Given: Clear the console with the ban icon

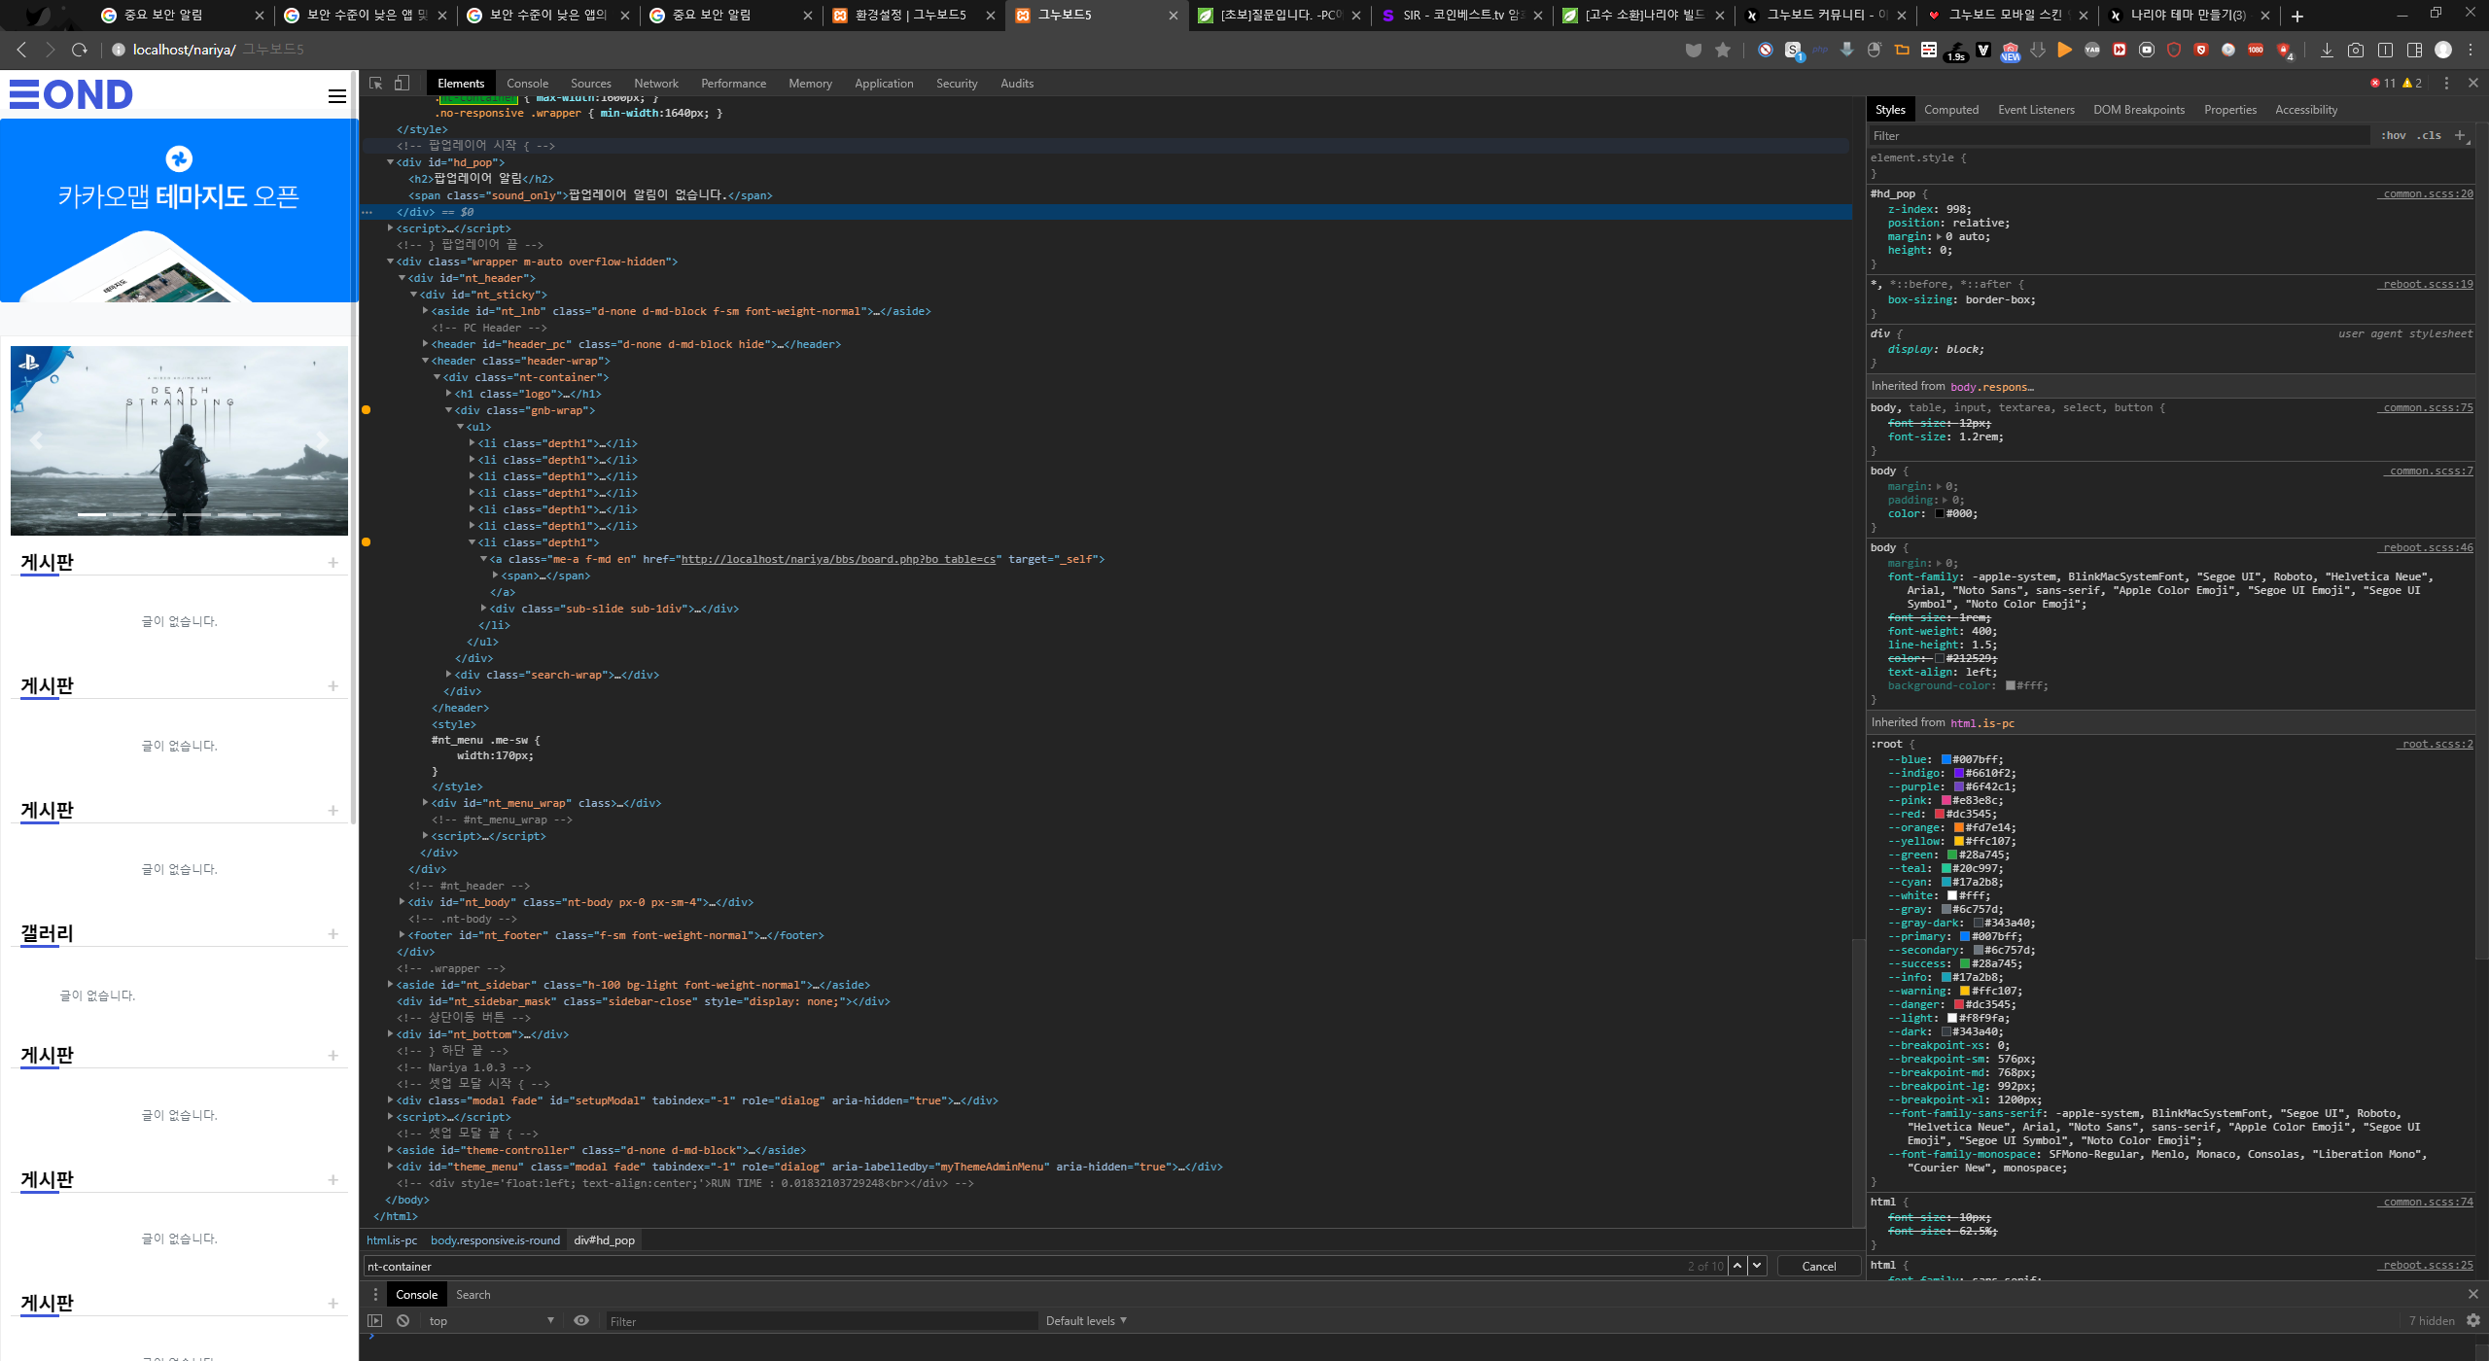Looking at the screenshot, I should [x=403, y=1321].
